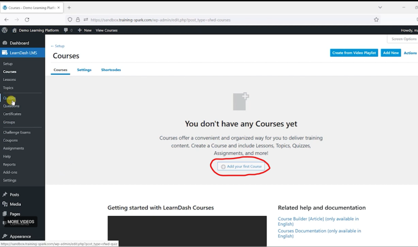Bookmark this page with the star icon

(x=376, y=19)
